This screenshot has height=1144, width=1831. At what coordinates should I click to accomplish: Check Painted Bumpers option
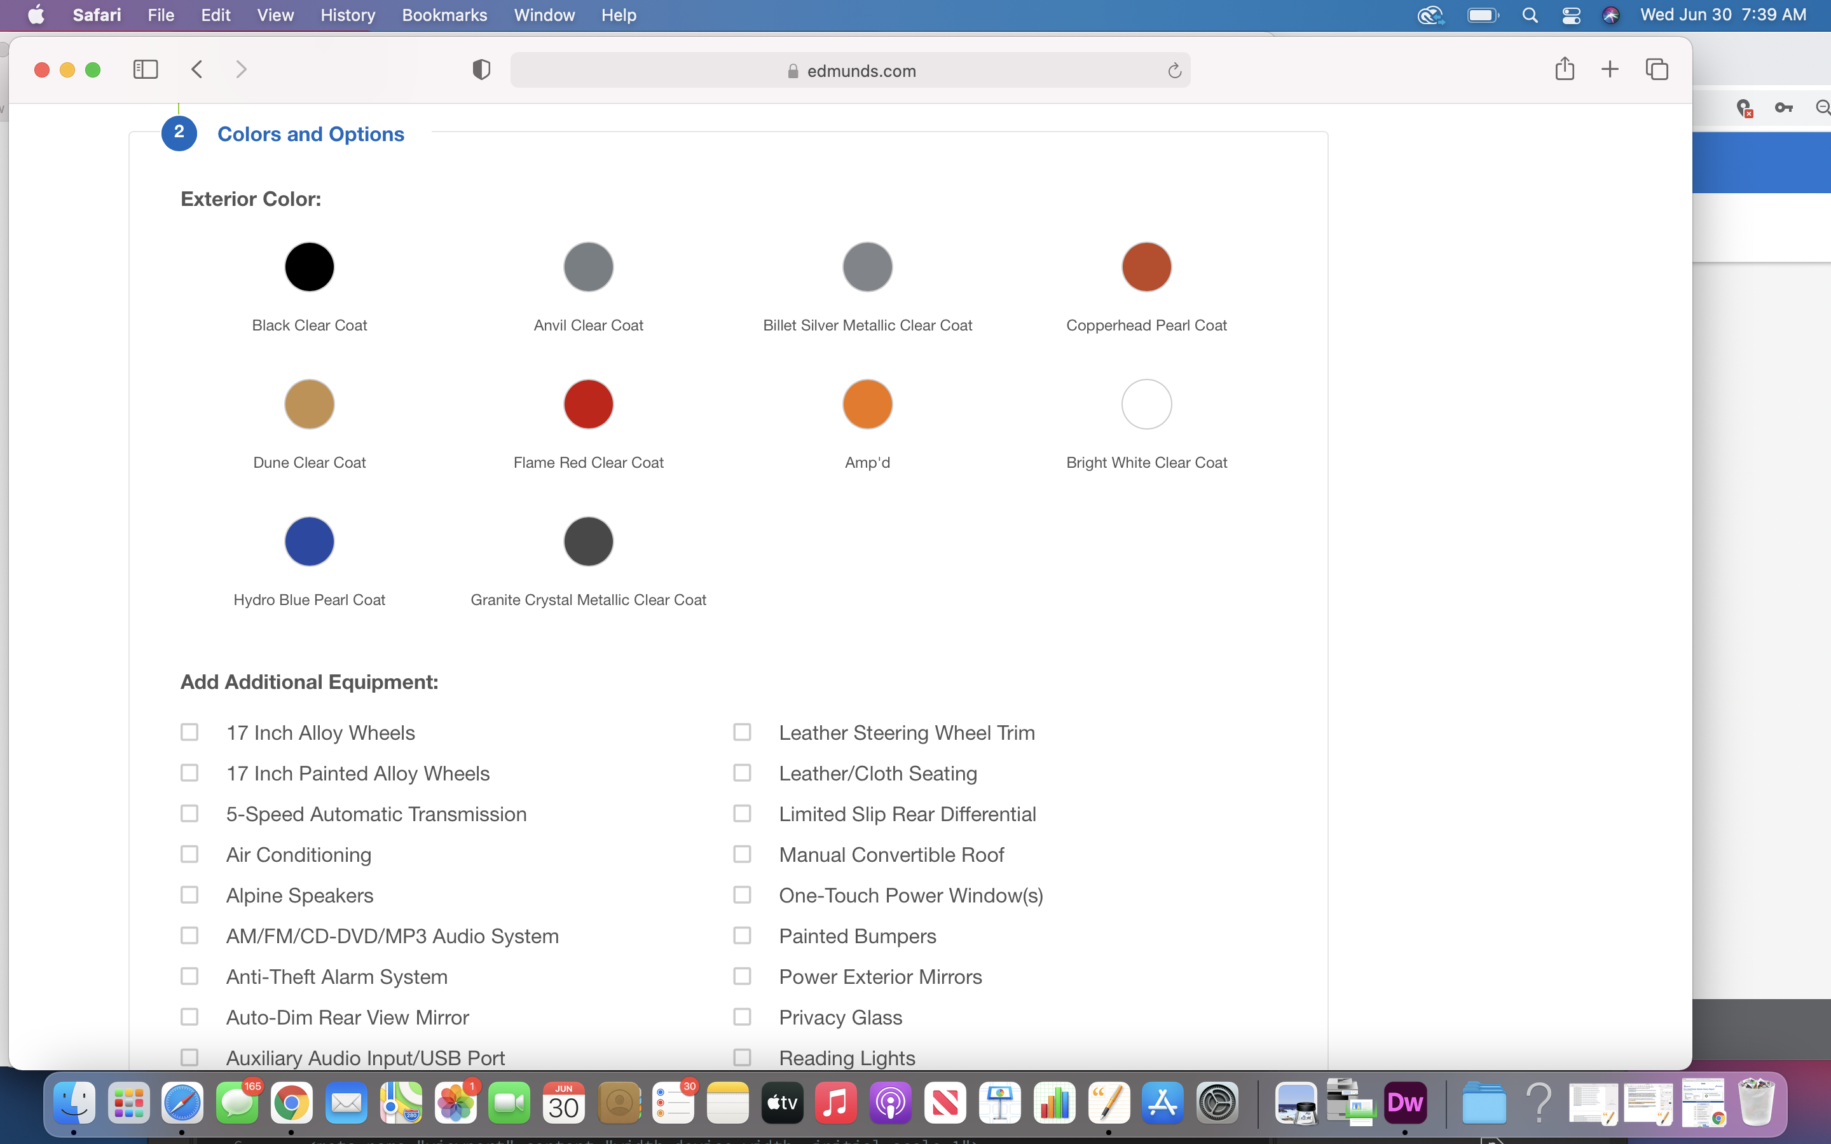[742, 936]
